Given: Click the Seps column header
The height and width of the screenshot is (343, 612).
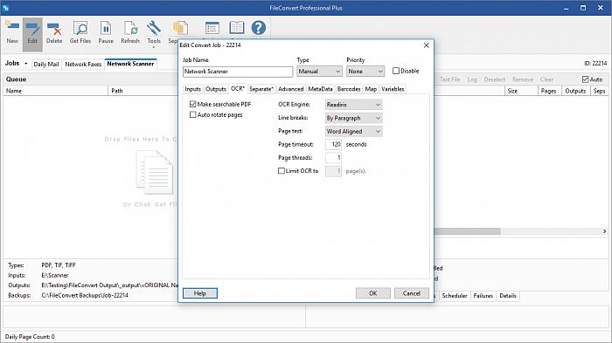Looking at the screenshot, I should tap(599, 91).
